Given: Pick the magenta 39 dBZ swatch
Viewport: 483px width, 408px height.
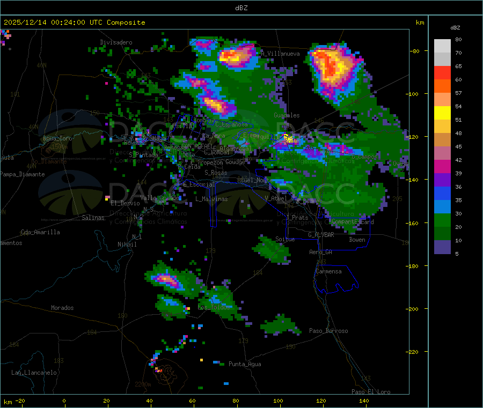Looking at the screenshot, I should [x=442, y=166].
